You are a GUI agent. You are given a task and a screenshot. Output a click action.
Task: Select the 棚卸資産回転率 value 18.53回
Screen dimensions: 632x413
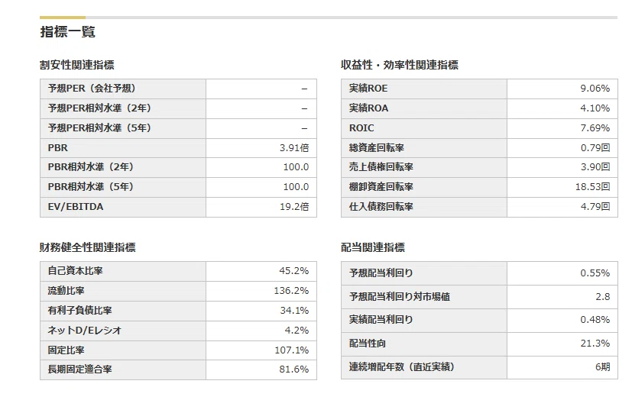592,187
